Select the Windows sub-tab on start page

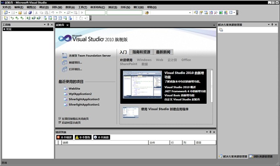144,60
